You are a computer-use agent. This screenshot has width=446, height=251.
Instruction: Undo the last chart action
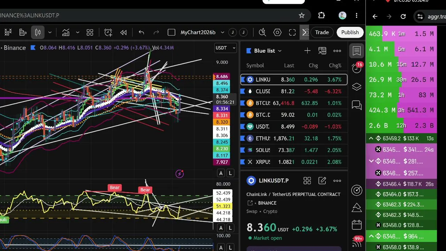pos(141,32)
